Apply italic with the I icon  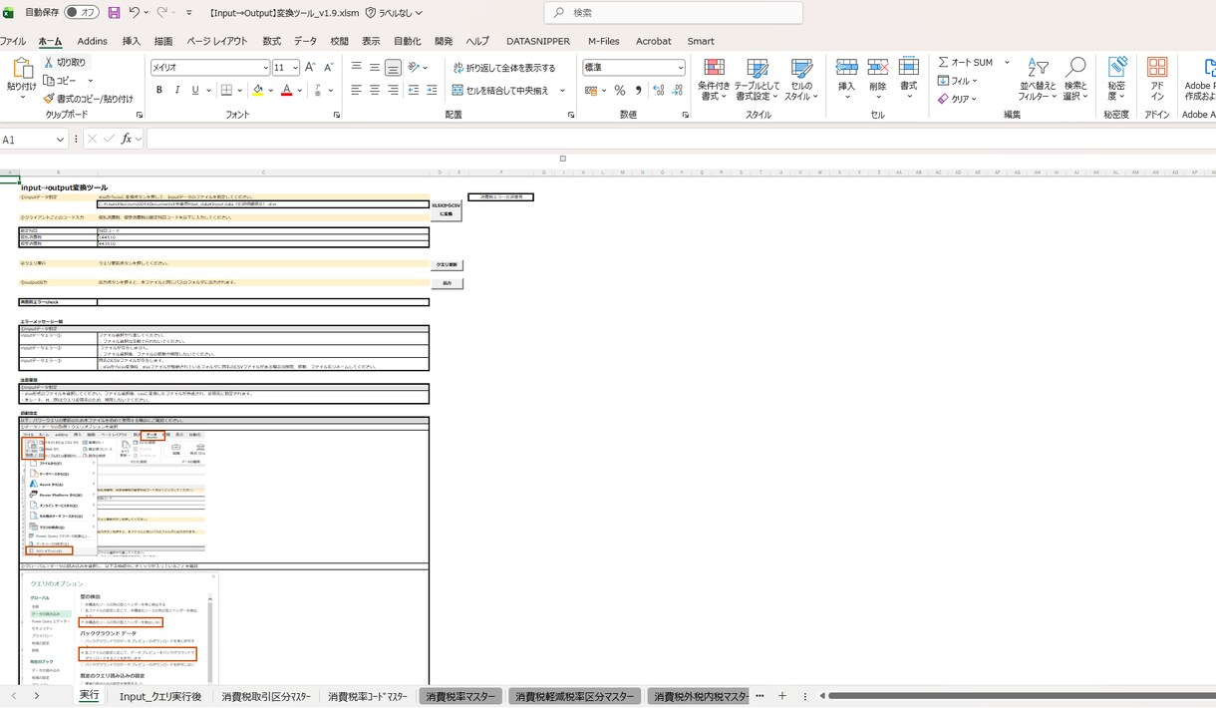pos(178,90)
